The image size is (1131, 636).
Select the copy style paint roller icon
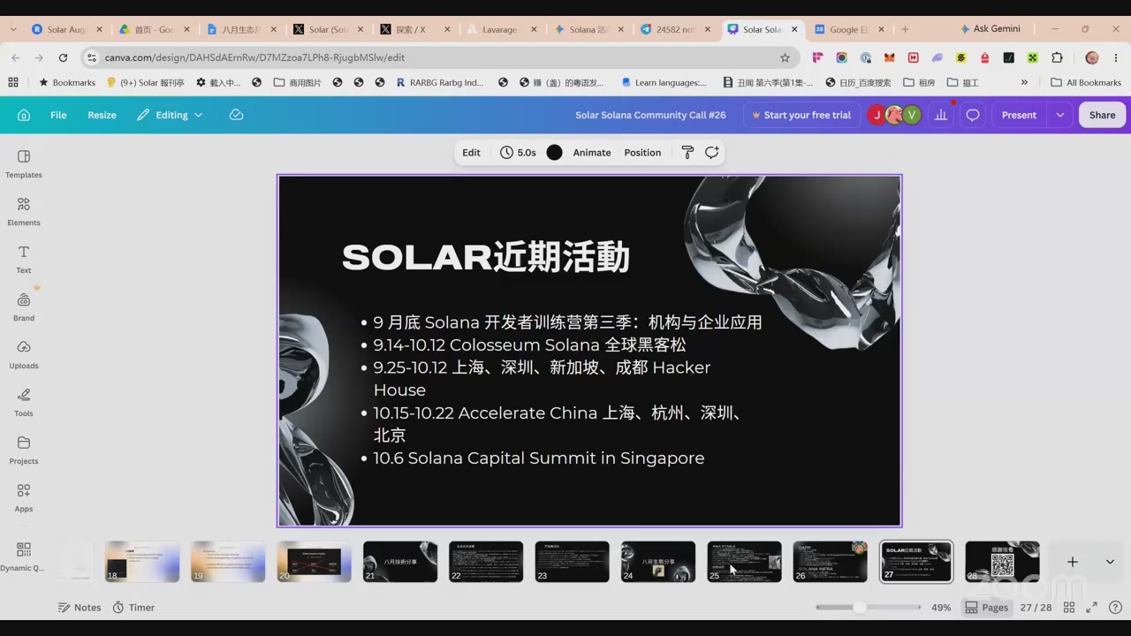687,152
